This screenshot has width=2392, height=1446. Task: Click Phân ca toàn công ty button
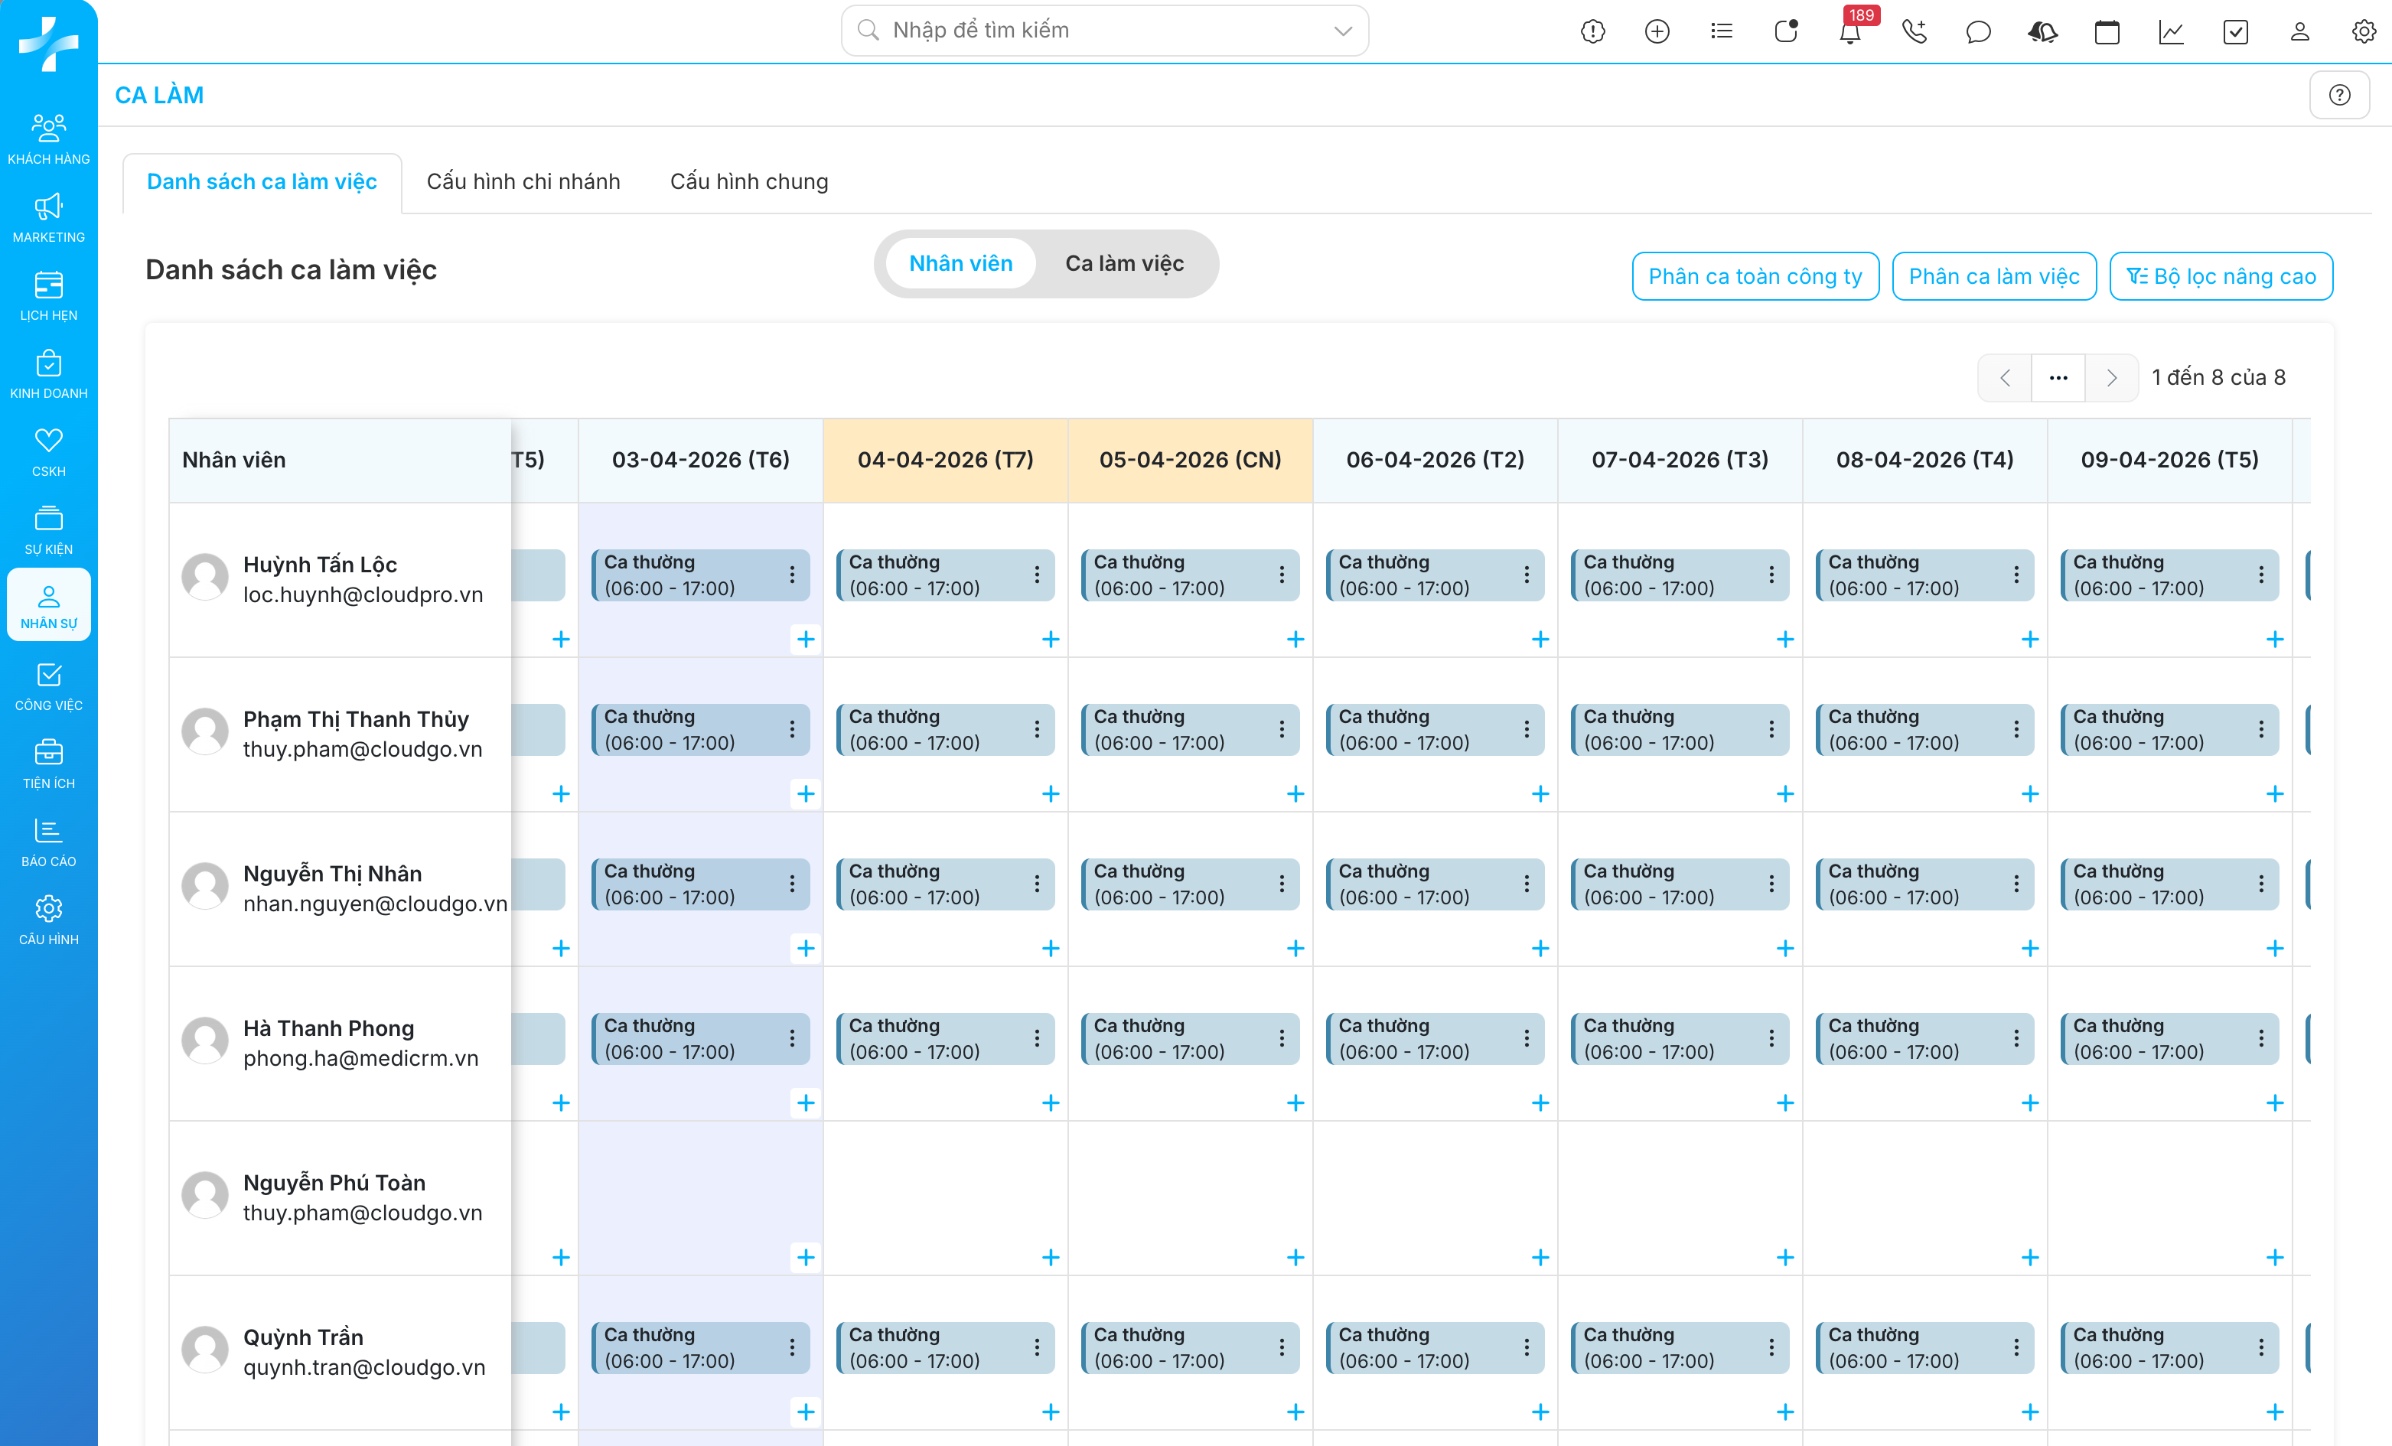pyautogui.click(x=1754, y=277)
